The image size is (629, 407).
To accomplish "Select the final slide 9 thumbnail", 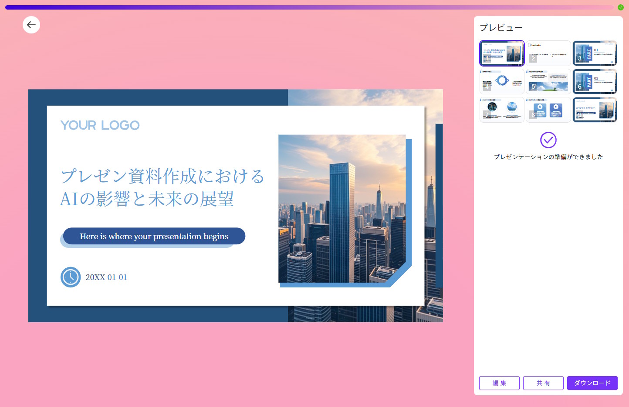I will coord(595,110).
